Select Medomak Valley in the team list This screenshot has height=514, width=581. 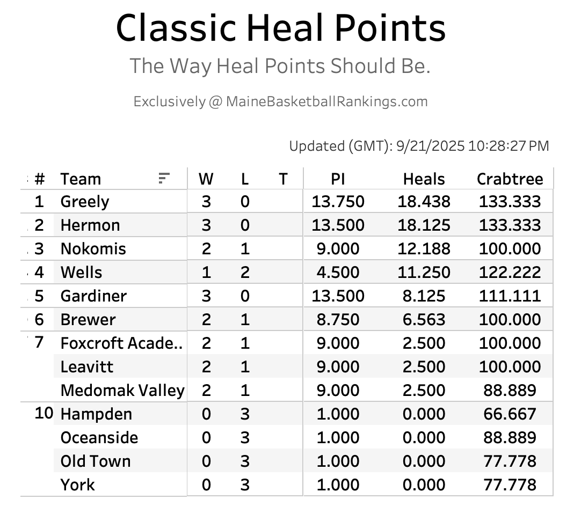pyautogui.click(x=122, y=391)
